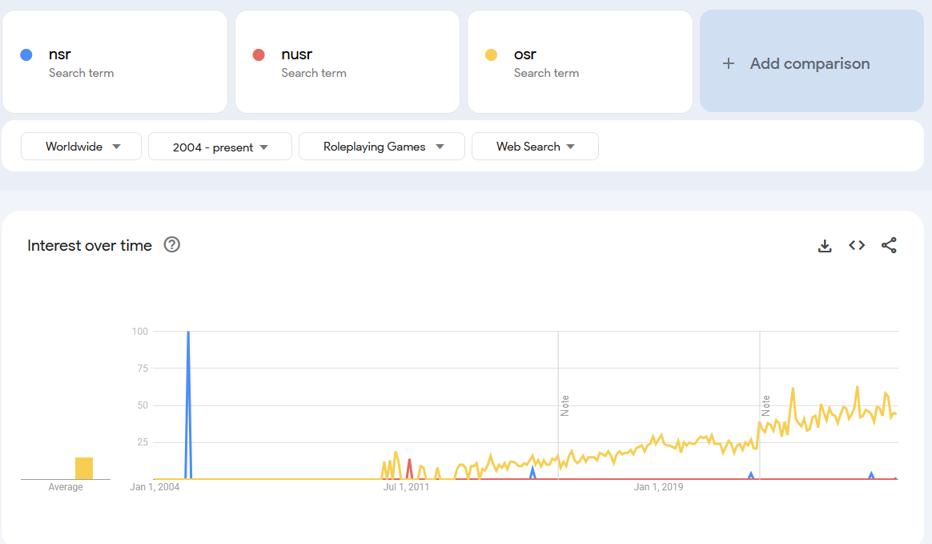Add a comparison search term

pos(812,61)
